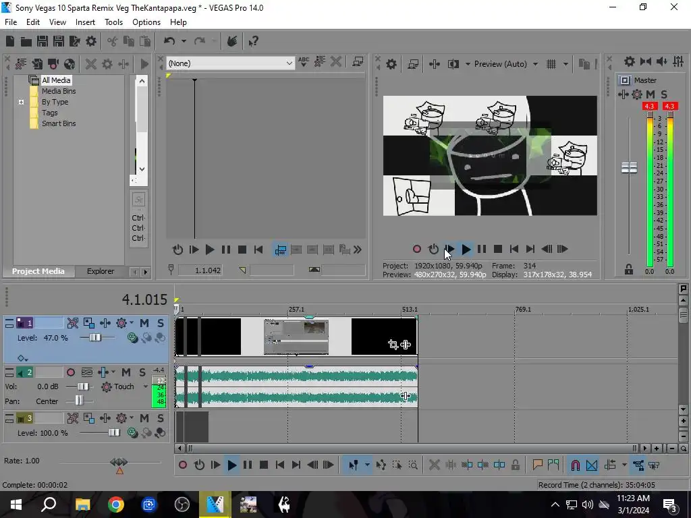Click the Open project folder icon
This screenshot has width=691, height=518.
[26, 41]
